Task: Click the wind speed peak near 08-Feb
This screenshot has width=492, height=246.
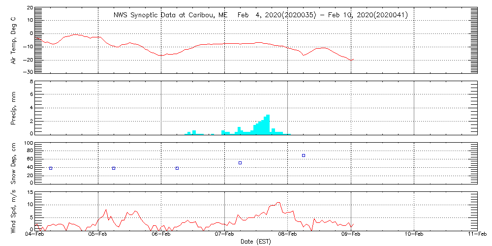Action: [x=278, y=203]
